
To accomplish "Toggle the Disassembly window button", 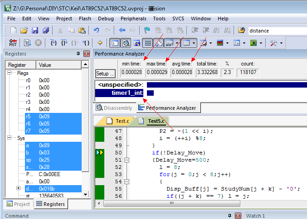I will click(126, 43).
